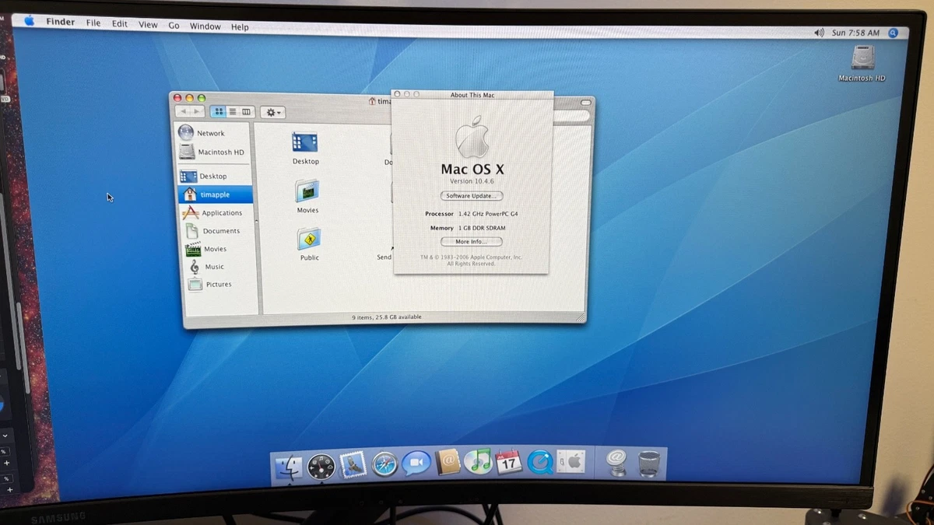The image size is (934, 525).
Task: Open Address Book in the Dock
Action: tap(448, 462)
